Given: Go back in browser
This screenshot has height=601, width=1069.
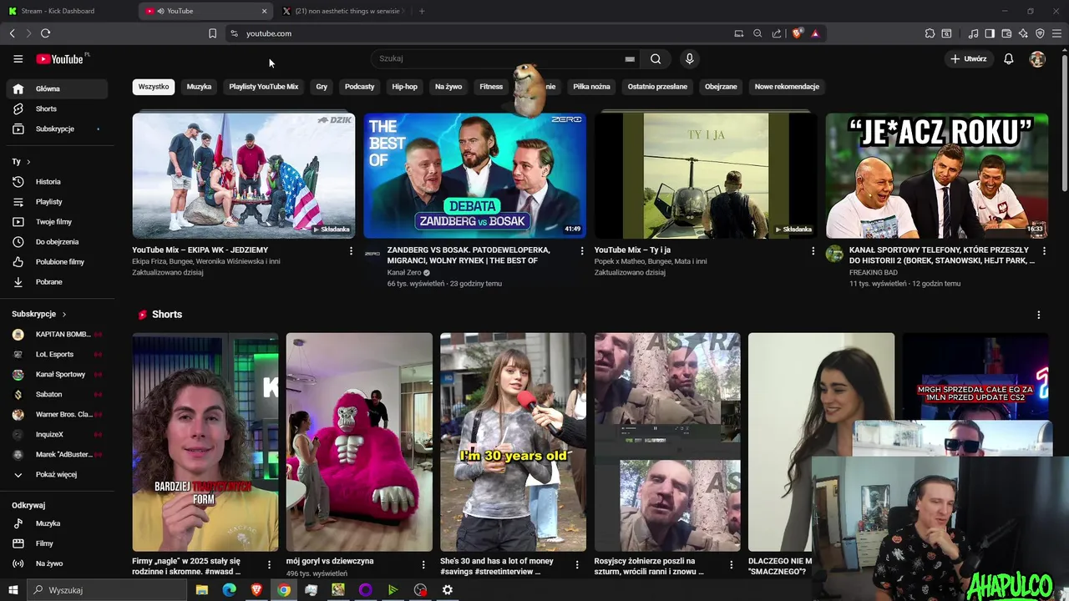Looking at the screenshot, I should (12, 33).
